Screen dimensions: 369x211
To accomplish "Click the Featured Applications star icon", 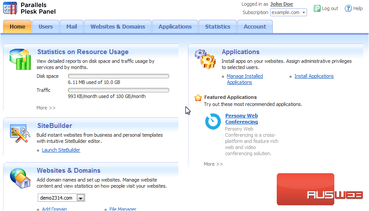I will tap(198, 98).
